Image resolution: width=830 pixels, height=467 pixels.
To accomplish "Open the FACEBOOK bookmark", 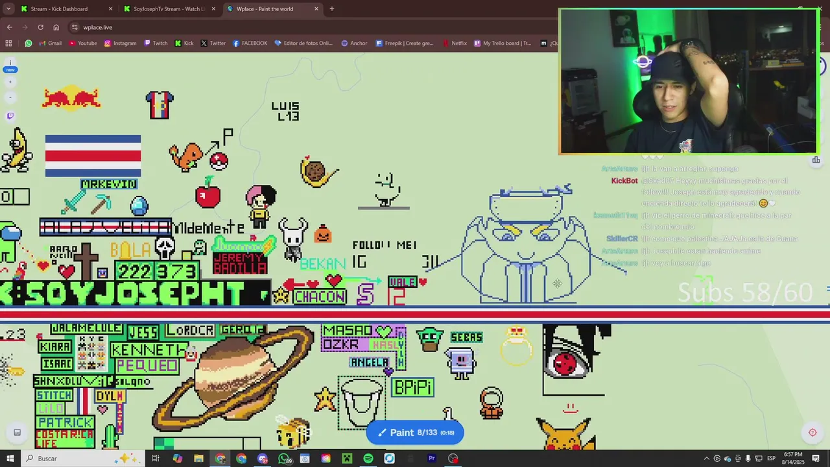I will pos(250,43).
